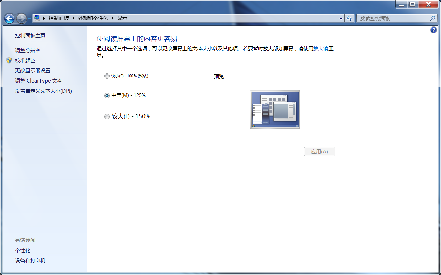Click the monitor preview thumbnail
Image resolution: width=441 pixels, height=275 pixels.
[275, 109]
